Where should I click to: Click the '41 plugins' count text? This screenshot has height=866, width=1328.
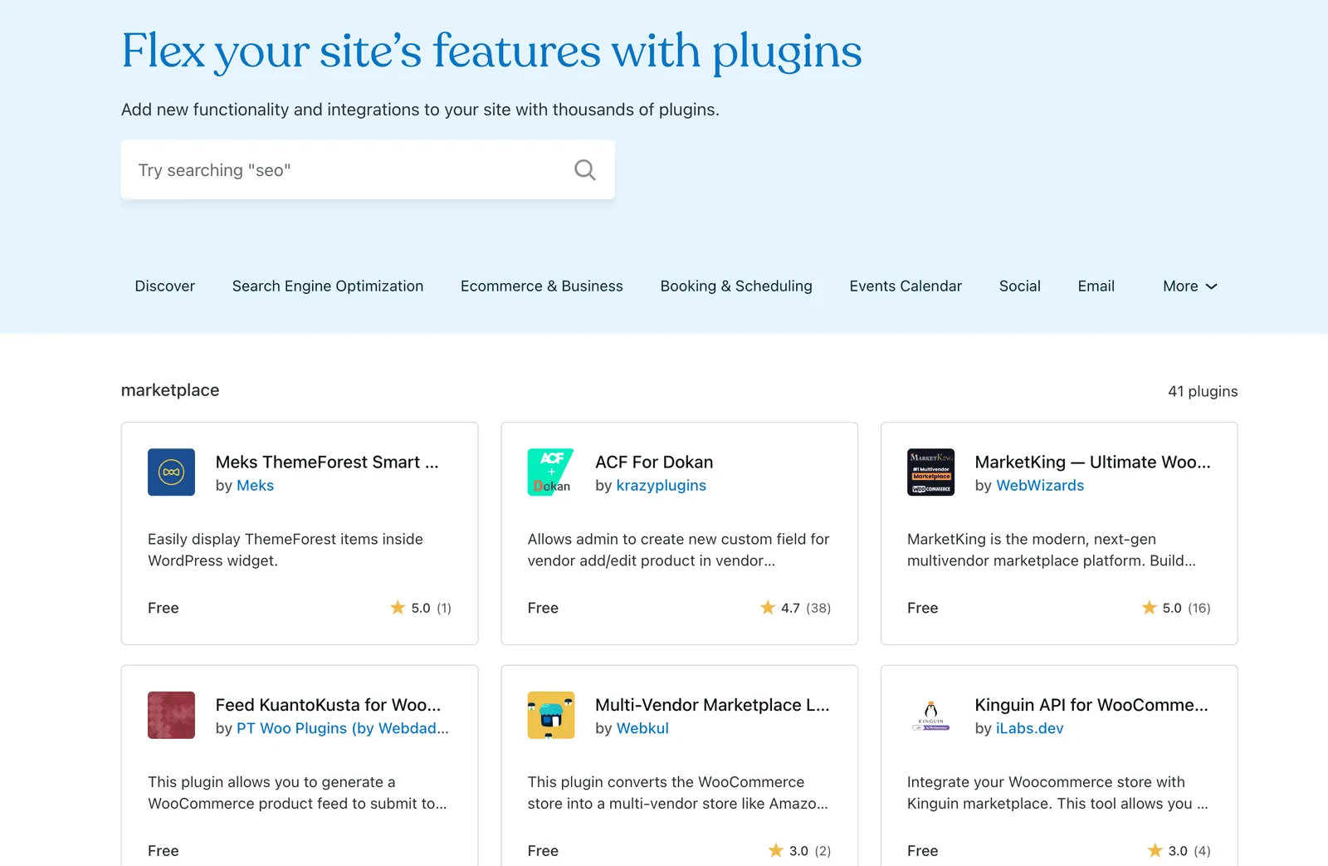pyautogui.click(x=1203, y=391)
